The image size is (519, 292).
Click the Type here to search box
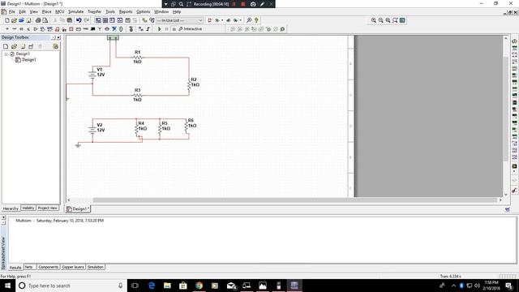coord(71,286)
